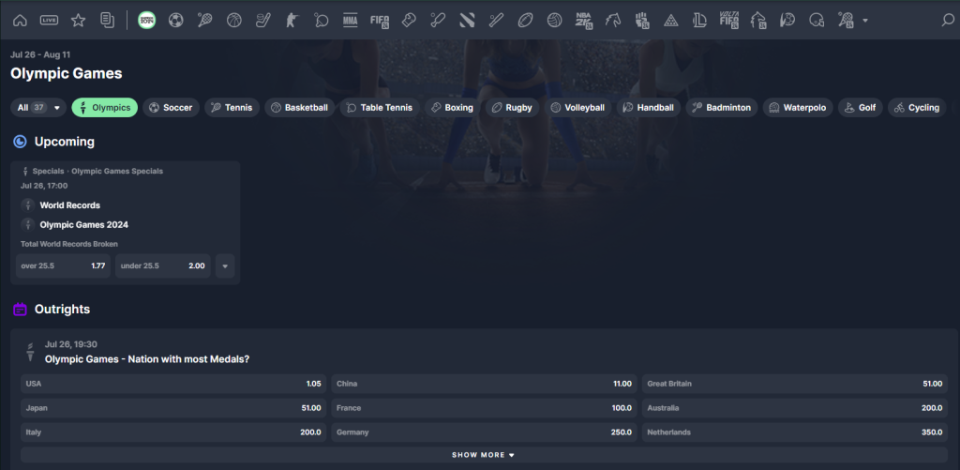Image resolution: width=960 pixels, height=470 pixels.
Task: Select the futsal ball icon in top bar
Action: coord(787,21)
